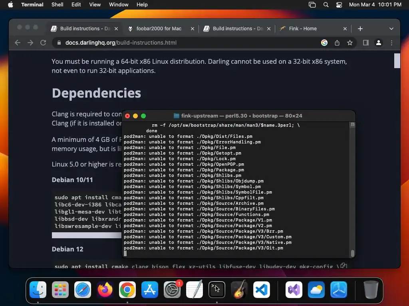
Task: Click the Terminal title folder icon
Action: (177, 116)
